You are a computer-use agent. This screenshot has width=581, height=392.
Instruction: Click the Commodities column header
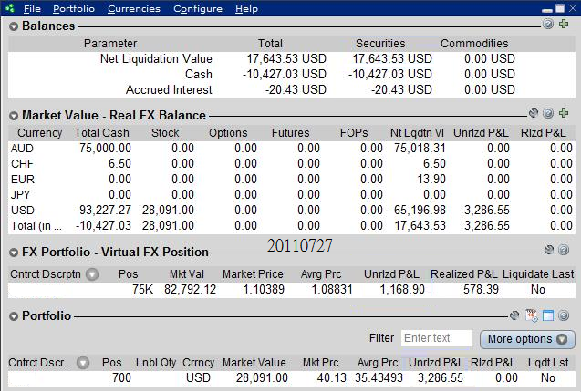(x=474, y=44)
